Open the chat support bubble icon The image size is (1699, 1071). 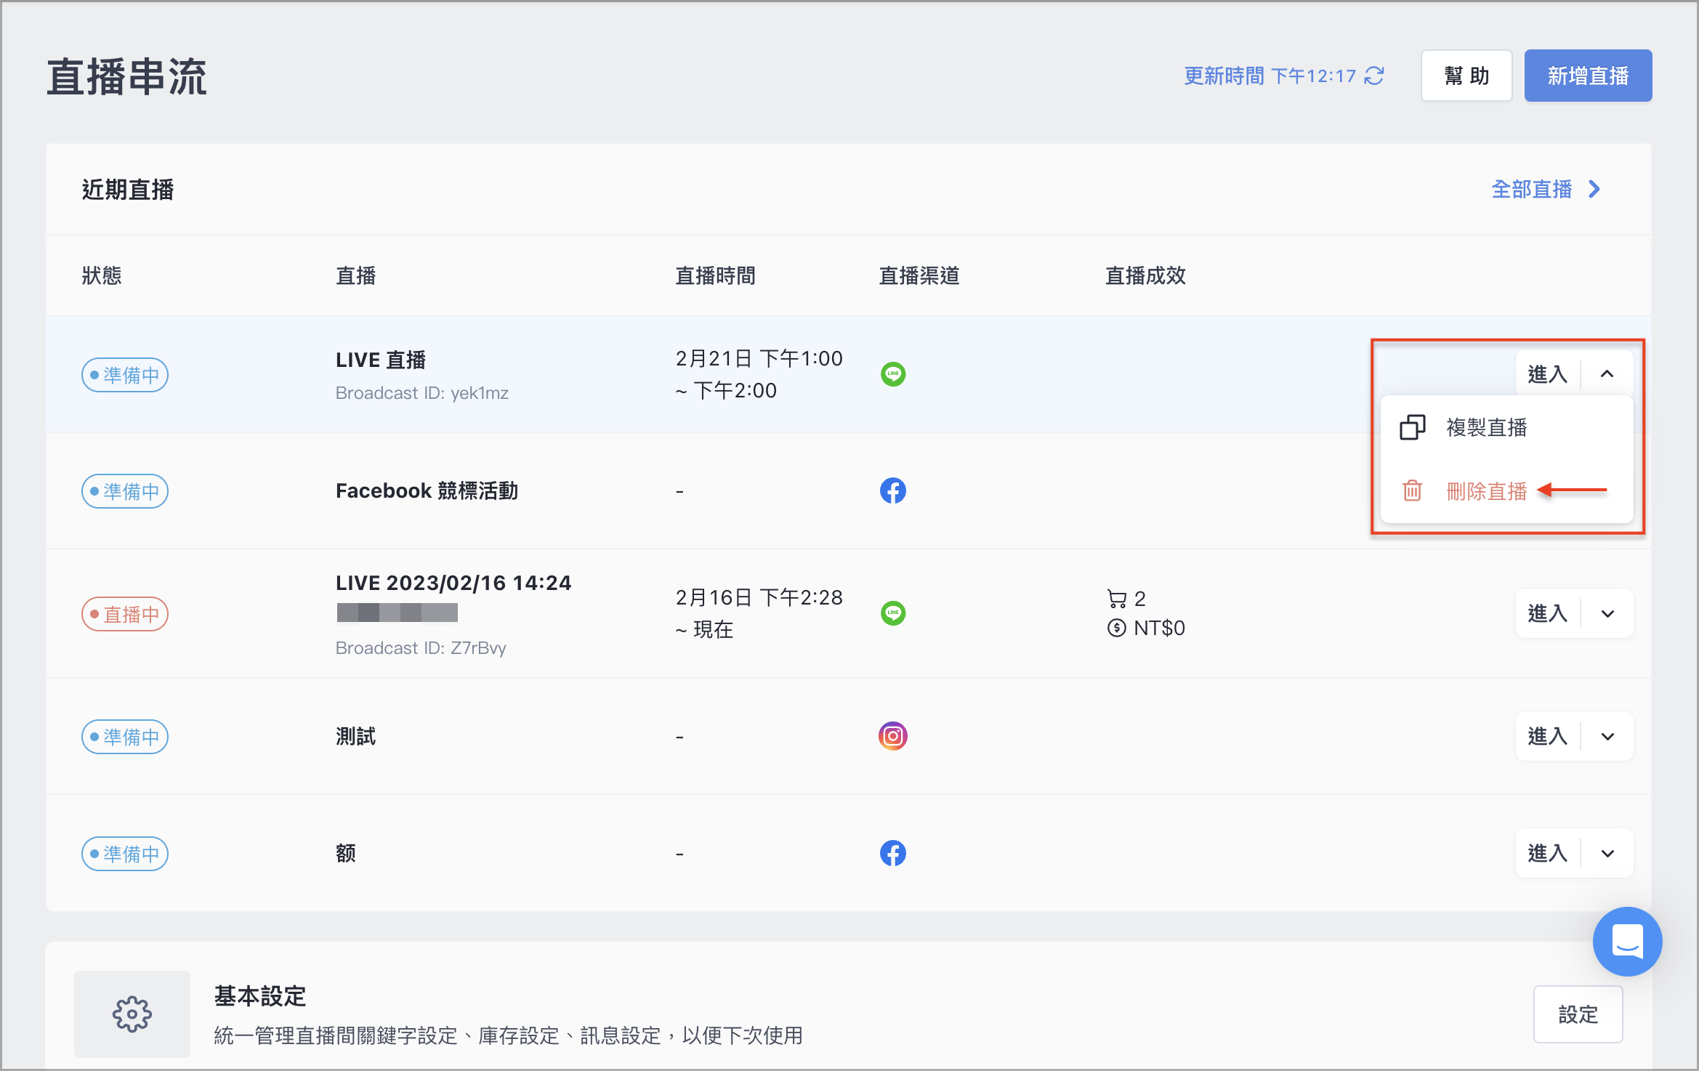click(x=1627, y=941)
